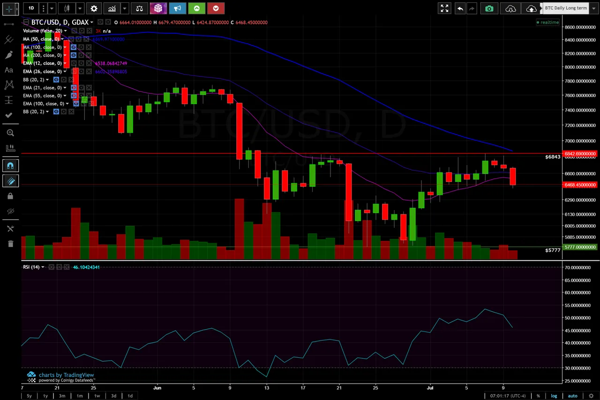Toggle percent scale with % button
Viewport: 600px width, 400px height.
coord(538,396)
